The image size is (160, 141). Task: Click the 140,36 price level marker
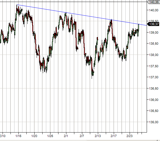(153, 2)
